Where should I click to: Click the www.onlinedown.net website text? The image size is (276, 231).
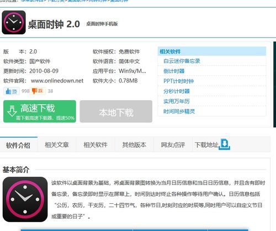57,81
